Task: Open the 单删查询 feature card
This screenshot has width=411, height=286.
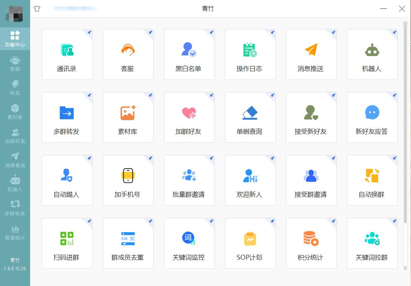Action: (250, 117)
